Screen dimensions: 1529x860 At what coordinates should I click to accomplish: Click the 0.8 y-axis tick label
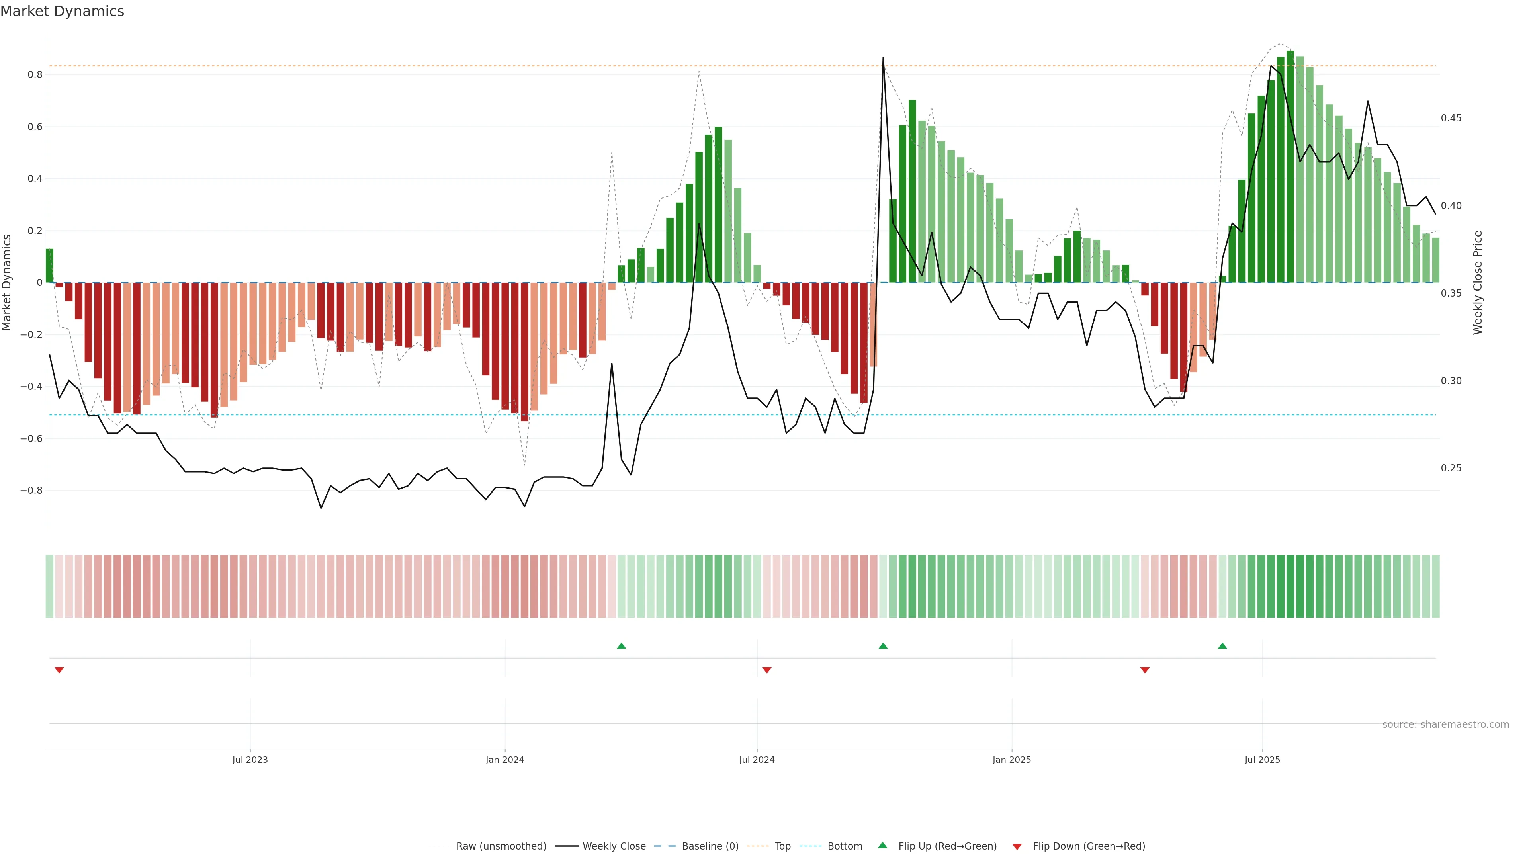35,75
